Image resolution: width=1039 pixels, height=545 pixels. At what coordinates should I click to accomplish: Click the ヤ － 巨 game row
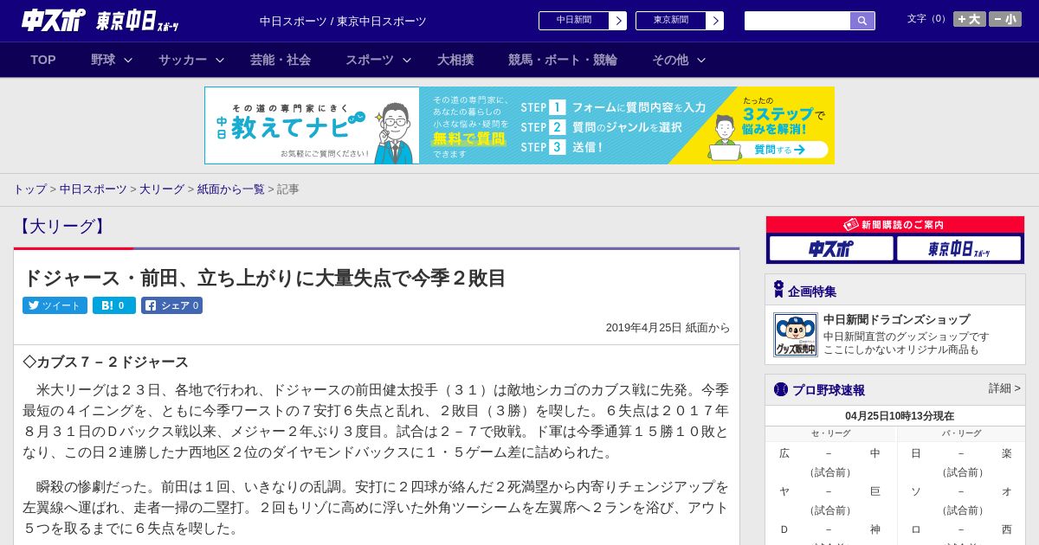(829, 491)
